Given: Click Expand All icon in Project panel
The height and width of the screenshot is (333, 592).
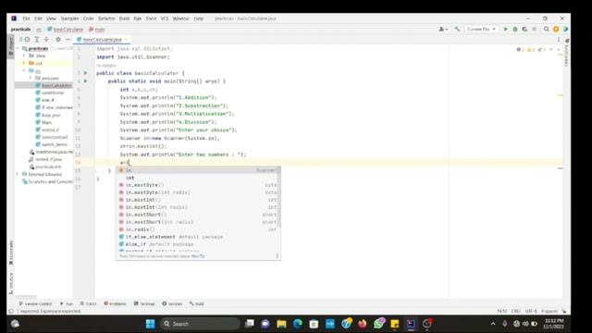Looking at the screenshot, I should pos(37,39).
